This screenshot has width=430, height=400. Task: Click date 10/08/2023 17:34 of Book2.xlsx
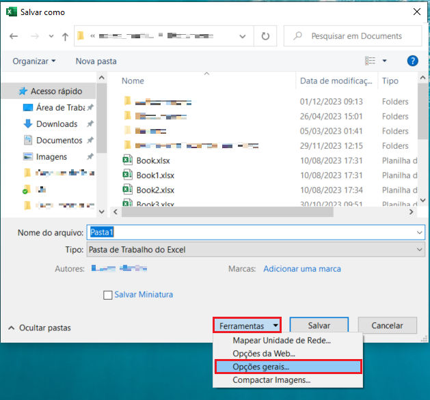pyautogui.click(x=332, y=190)
